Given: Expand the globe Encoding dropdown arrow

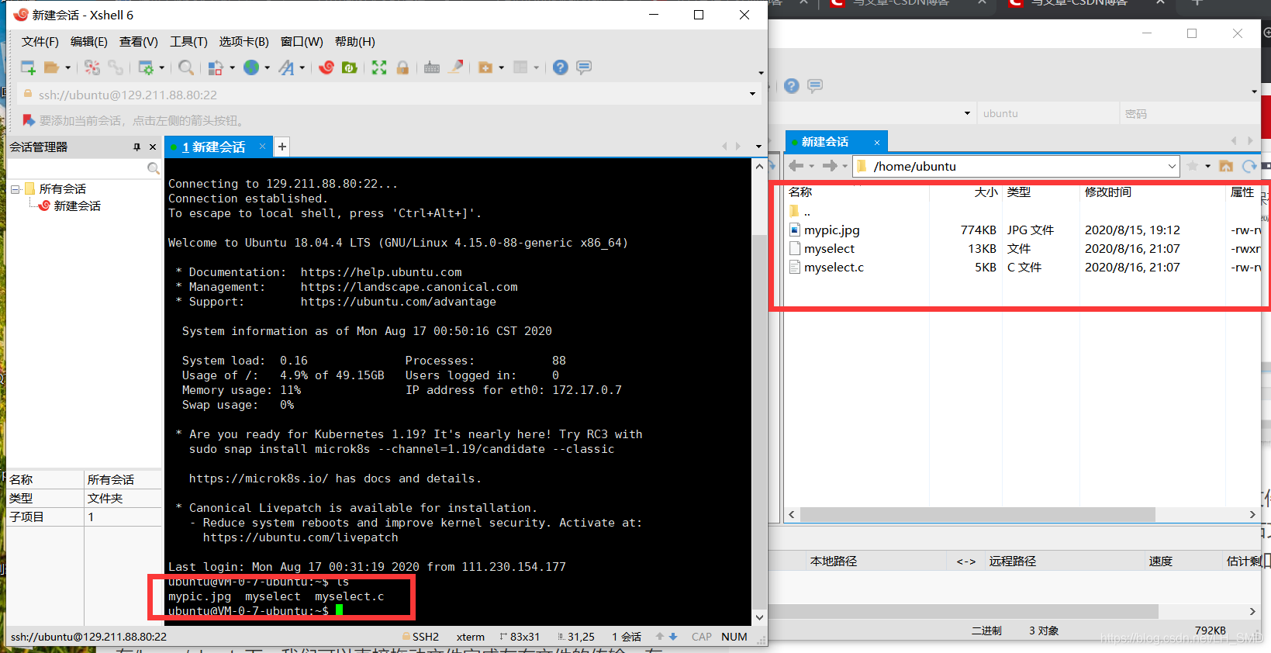Looking at the screenshot, I should pos(267,67).
